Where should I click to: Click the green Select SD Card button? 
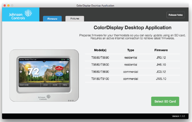coord(165,101)
